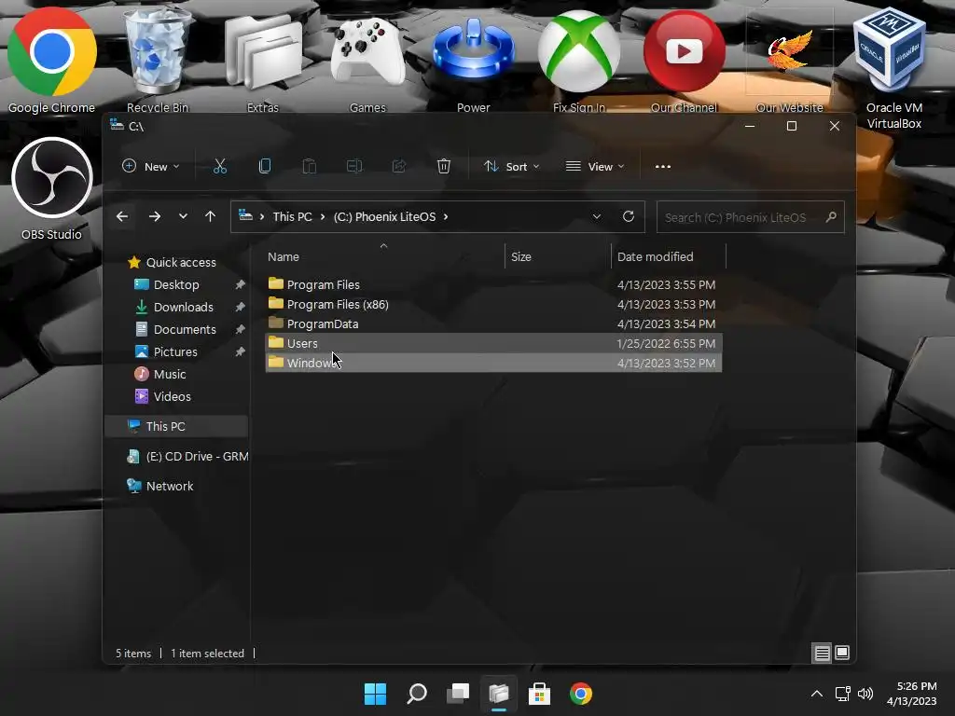Go up one folder level arrow
This screenshot has height=716, width=955.
coord(210,216)
